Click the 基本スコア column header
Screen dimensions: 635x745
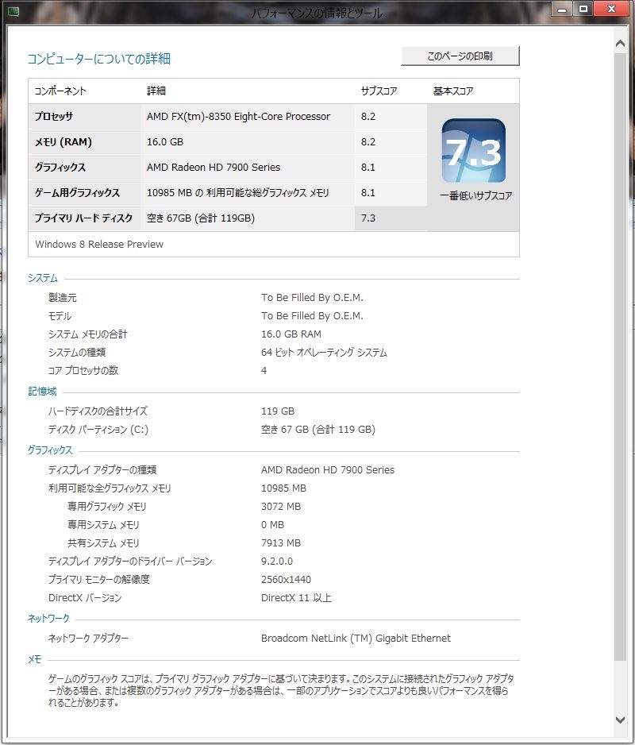(x=453, y=91)
